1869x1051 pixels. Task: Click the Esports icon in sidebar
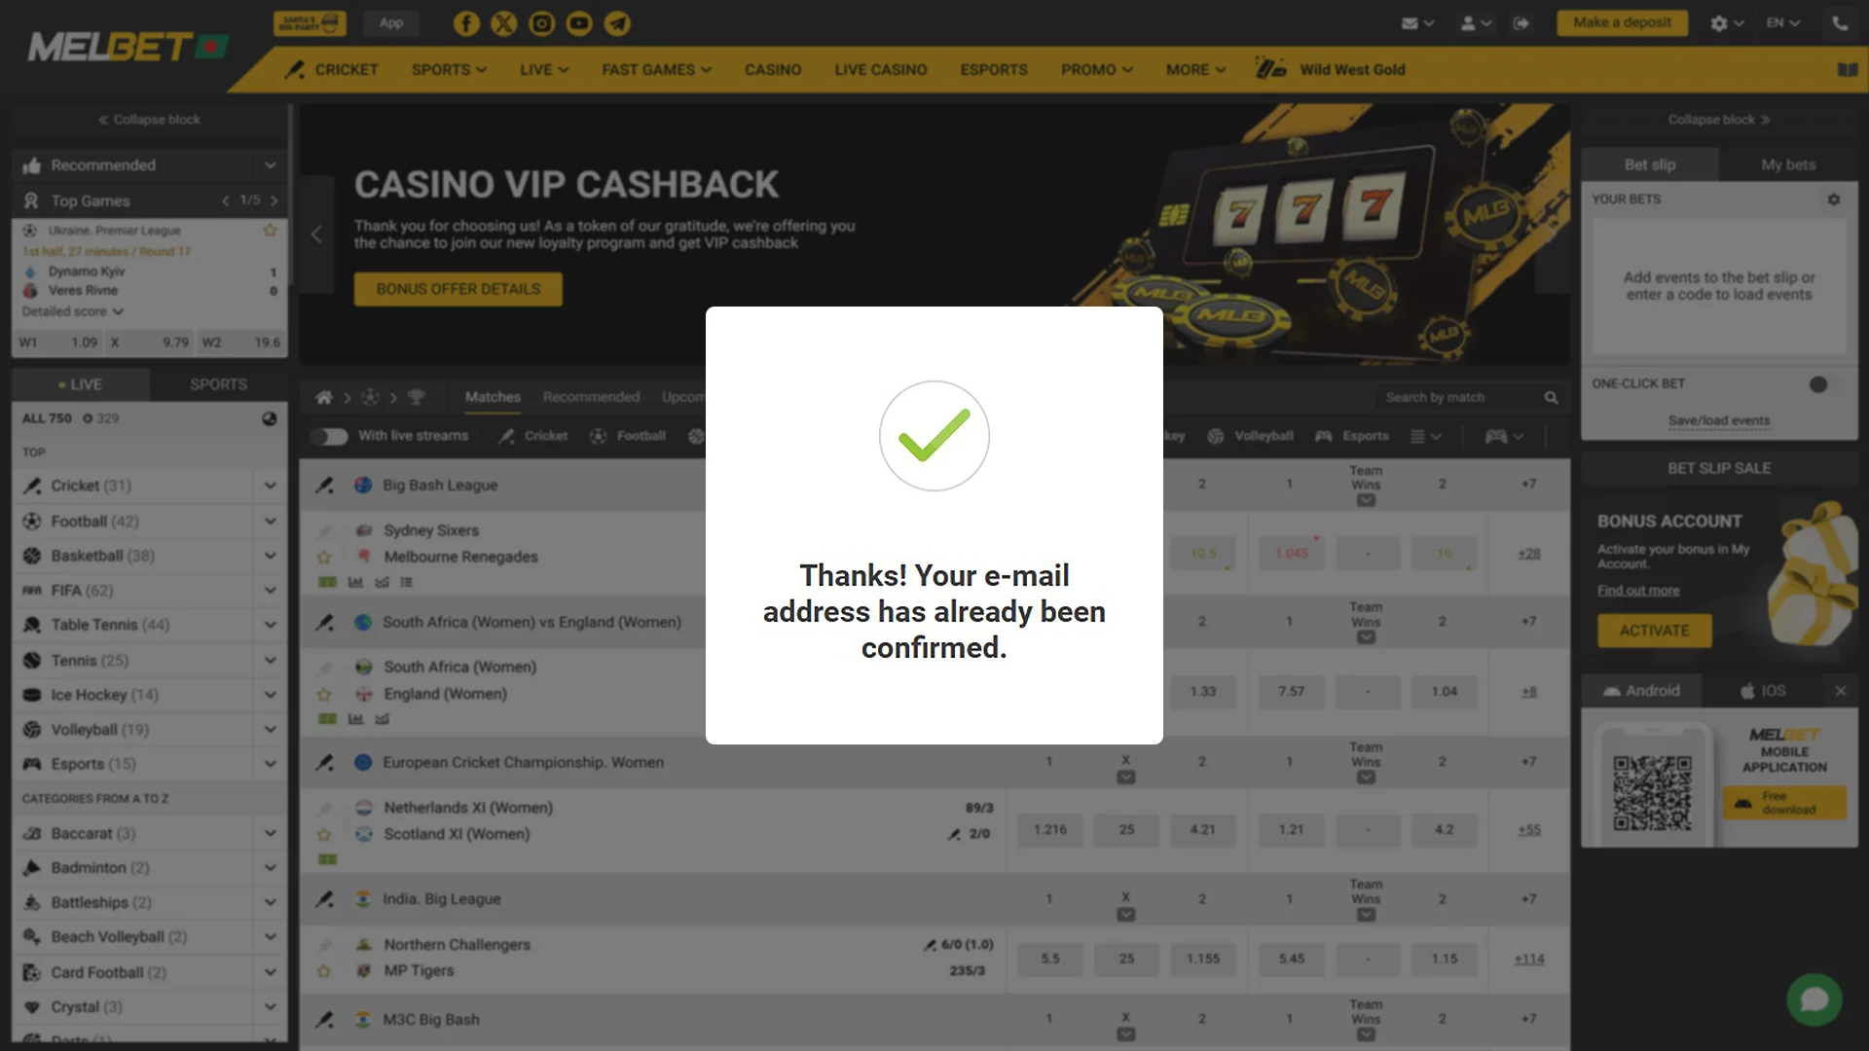coord(33,764)
